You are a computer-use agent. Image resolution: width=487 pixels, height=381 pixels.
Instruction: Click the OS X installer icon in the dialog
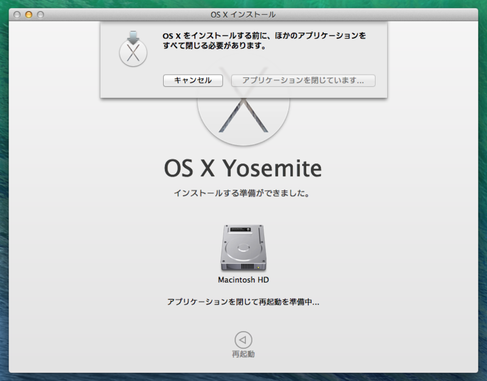[133, 49]
